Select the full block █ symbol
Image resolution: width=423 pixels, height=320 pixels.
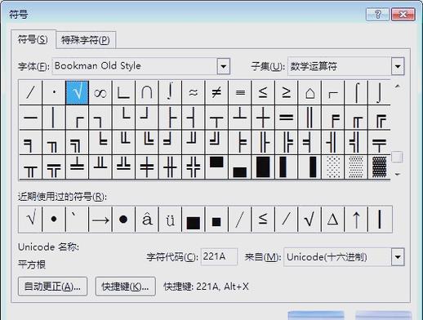coord(263,167)
